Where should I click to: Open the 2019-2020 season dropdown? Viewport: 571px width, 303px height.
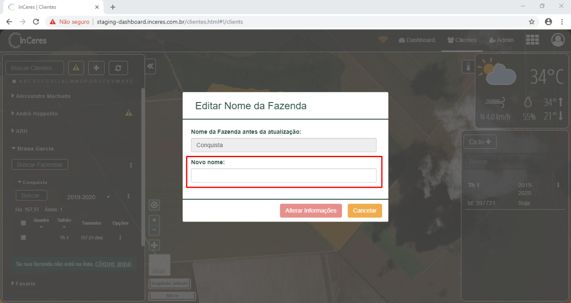pos(88,197)
